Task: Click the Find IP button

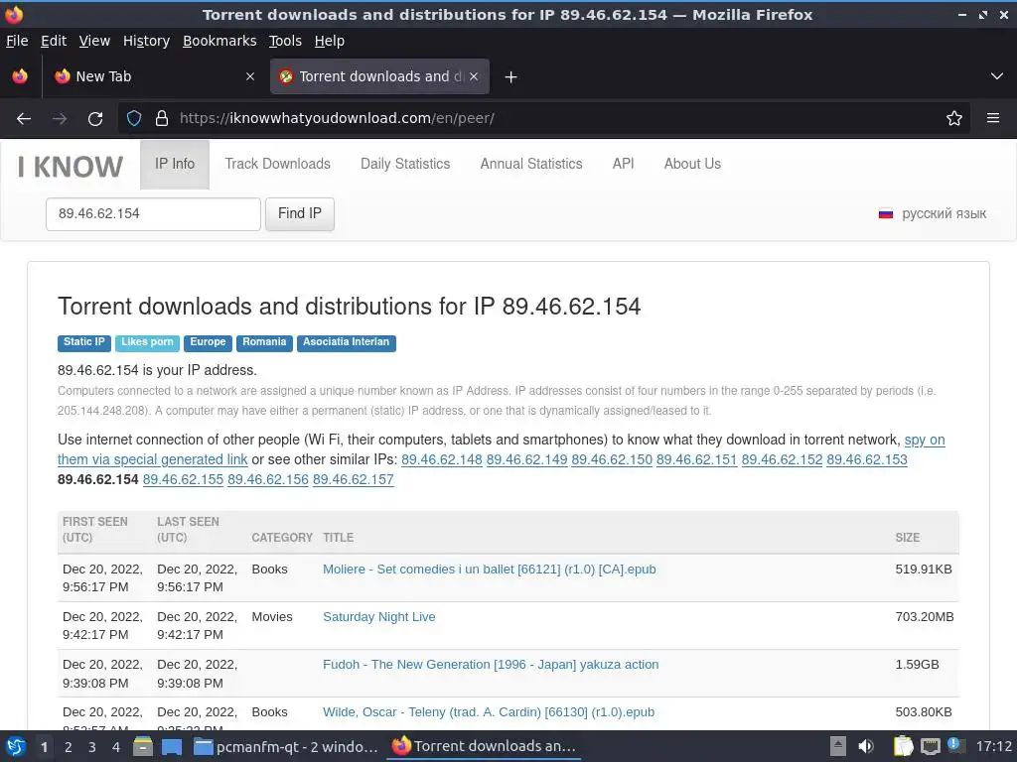Action: pos(300,214)
